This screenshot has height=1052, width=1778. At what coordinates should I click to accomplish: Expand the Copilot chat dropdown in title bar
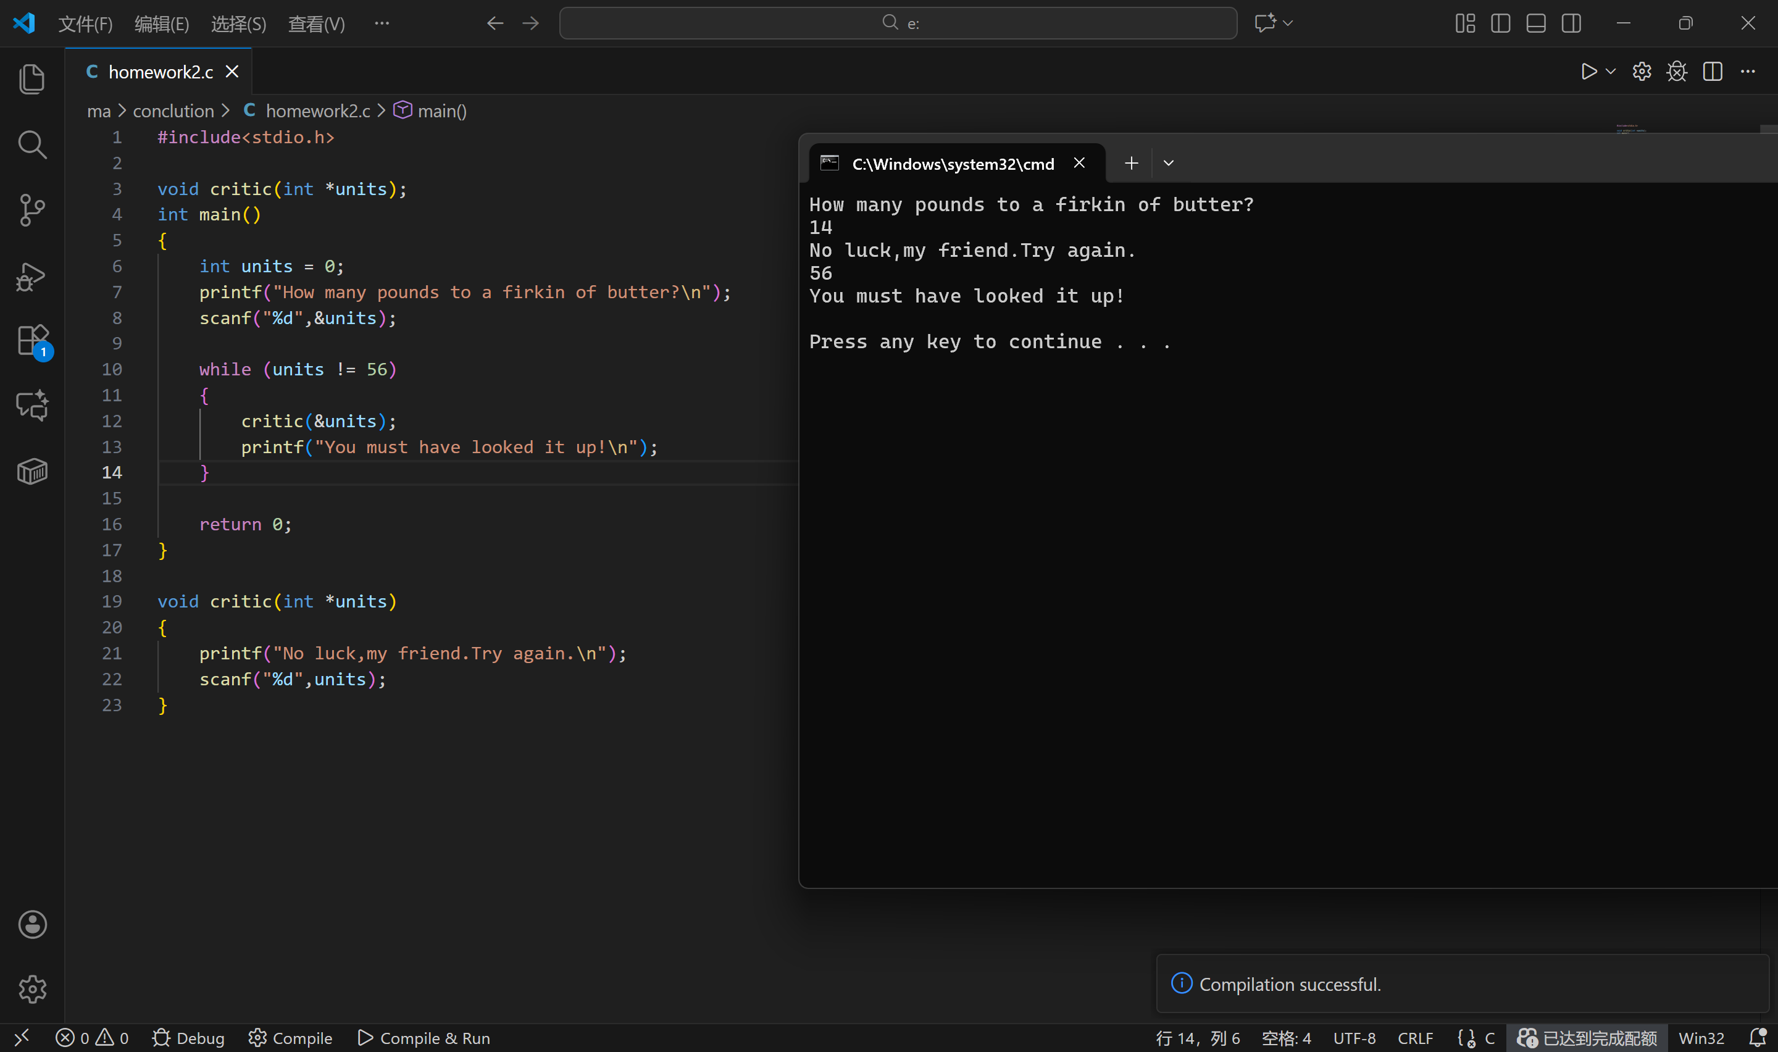tap(1288, 23)
